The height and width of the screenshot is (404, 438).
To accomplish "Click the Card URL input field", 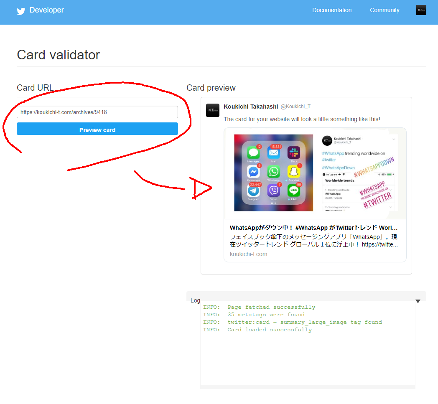I will click(x=97, y=112).
